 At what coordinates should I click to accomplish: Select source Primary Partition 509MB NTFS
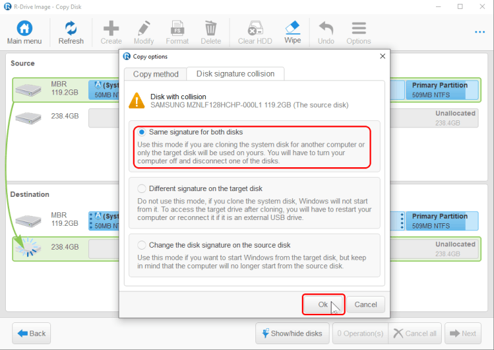[442, 90]
